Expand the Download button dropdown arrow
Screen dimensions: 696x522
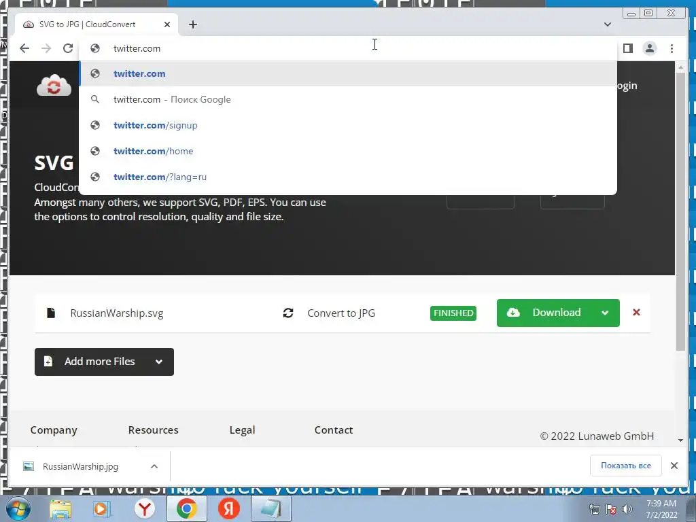coord(605,313)
